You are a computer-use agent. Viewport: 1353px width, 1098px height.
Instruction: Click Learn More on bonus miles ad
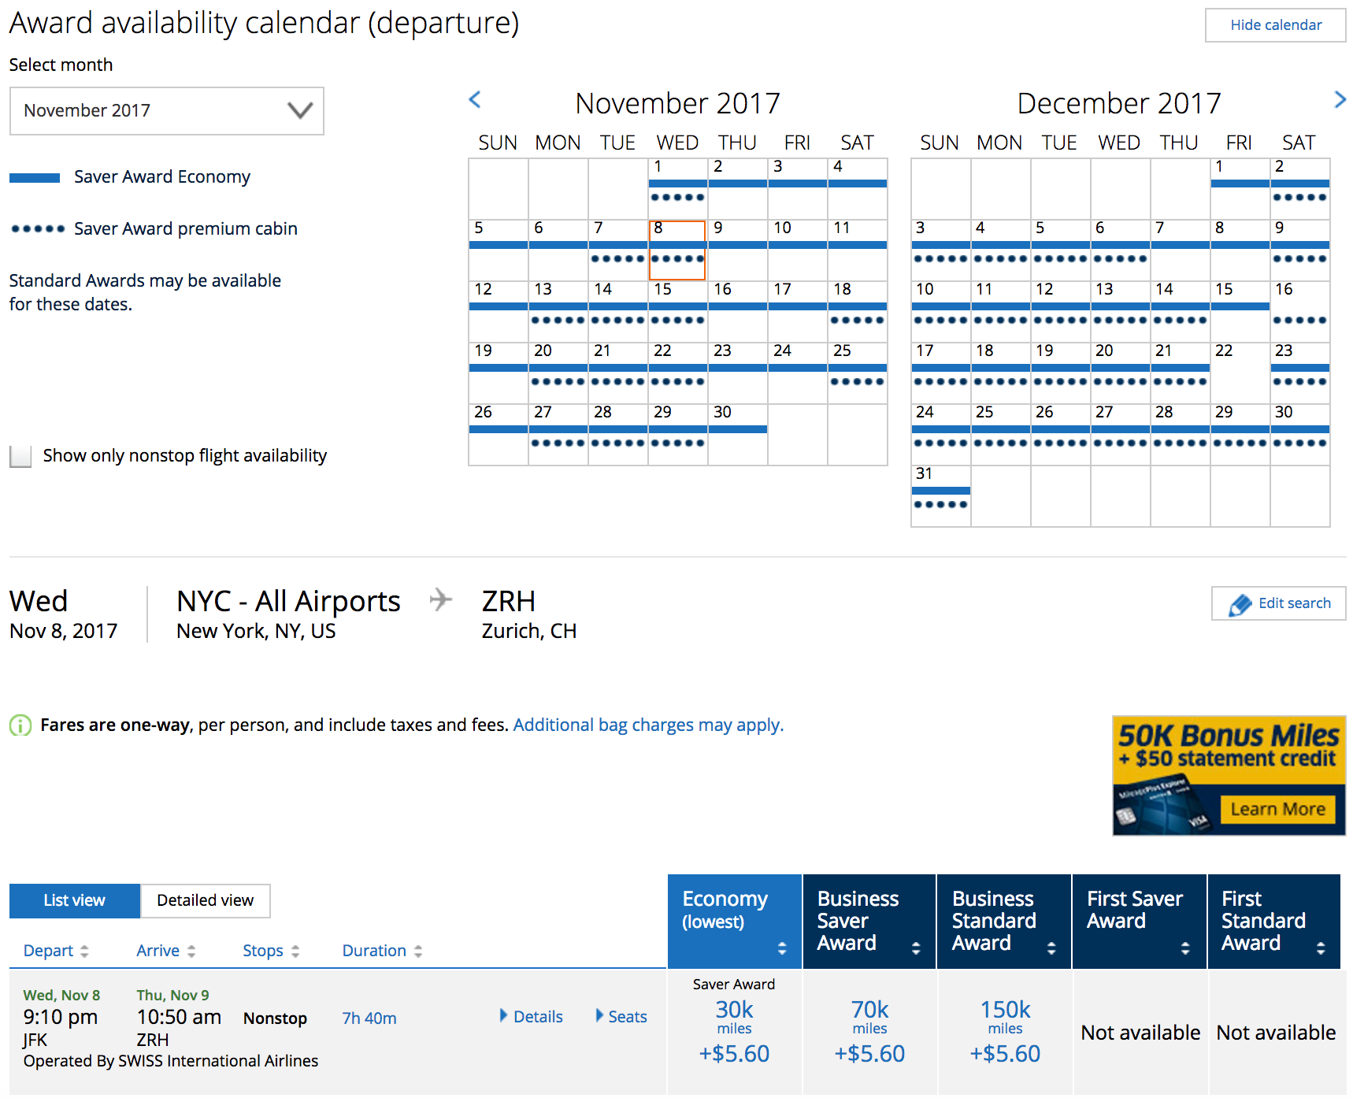[1277, 810]
